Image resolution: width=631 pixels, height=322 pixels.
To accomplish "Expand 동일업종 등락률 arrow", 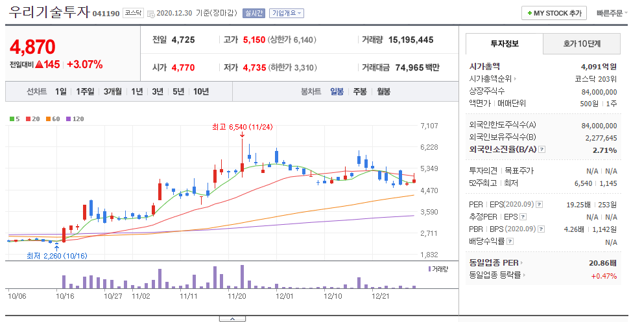I will click(x=523, y=275).
